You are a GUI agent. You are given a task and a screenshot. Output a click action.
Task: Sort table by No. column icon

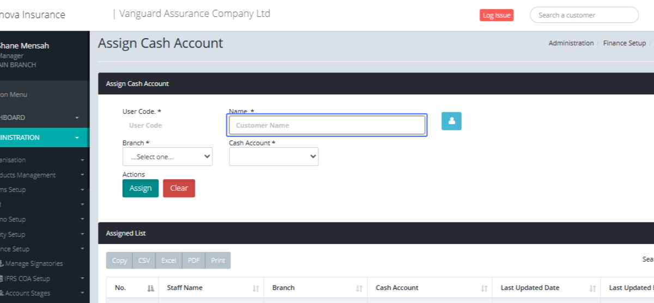(x=151, y=288)
